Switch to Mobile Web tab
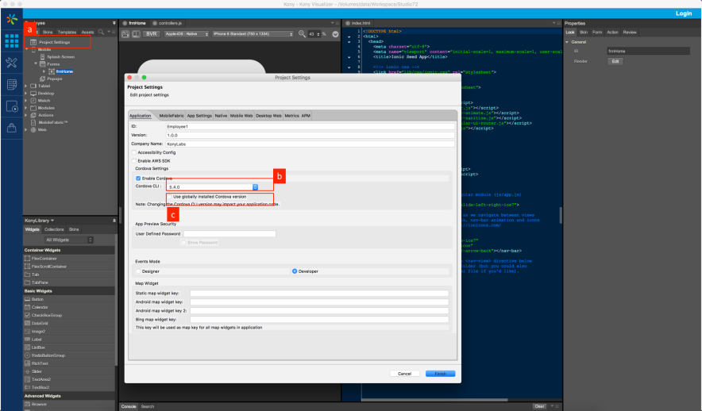Viewport: 702px width, 411px height. point(241,116)
